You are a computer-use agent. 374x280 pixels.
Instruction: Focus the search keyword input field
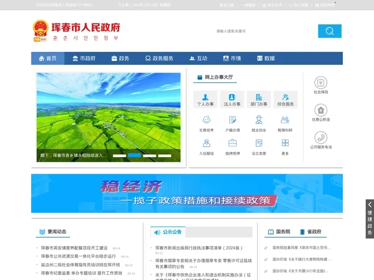click(266, 31)
